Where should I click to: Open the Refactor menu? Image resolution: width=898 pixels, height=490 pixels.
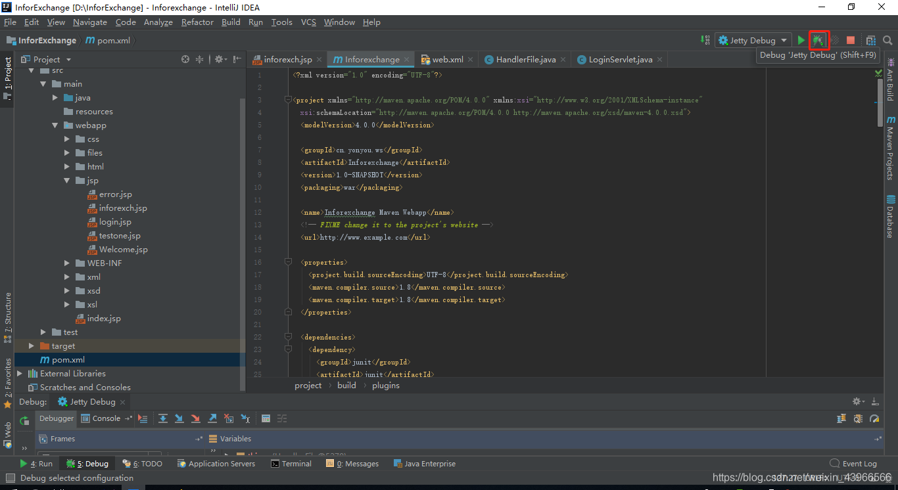[x=197, y=22]
